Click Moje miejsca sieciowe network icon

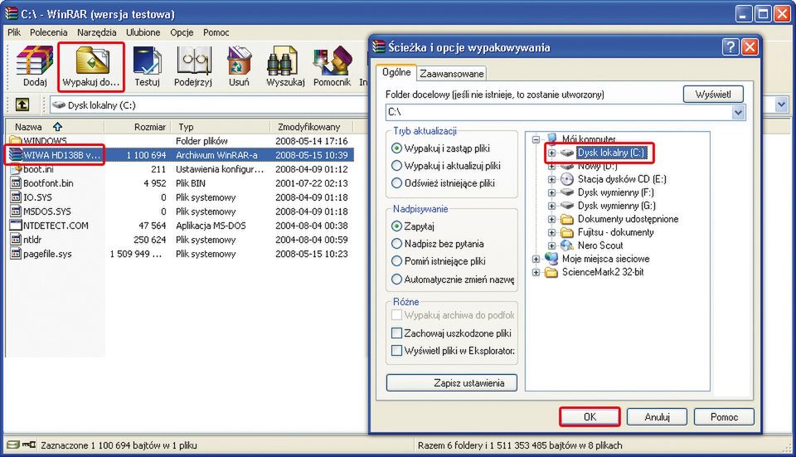pos(551,259)
